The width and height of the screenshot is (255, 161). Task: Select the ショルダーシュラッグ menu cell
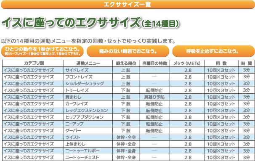pyautogui.click(x=88, y=84)
